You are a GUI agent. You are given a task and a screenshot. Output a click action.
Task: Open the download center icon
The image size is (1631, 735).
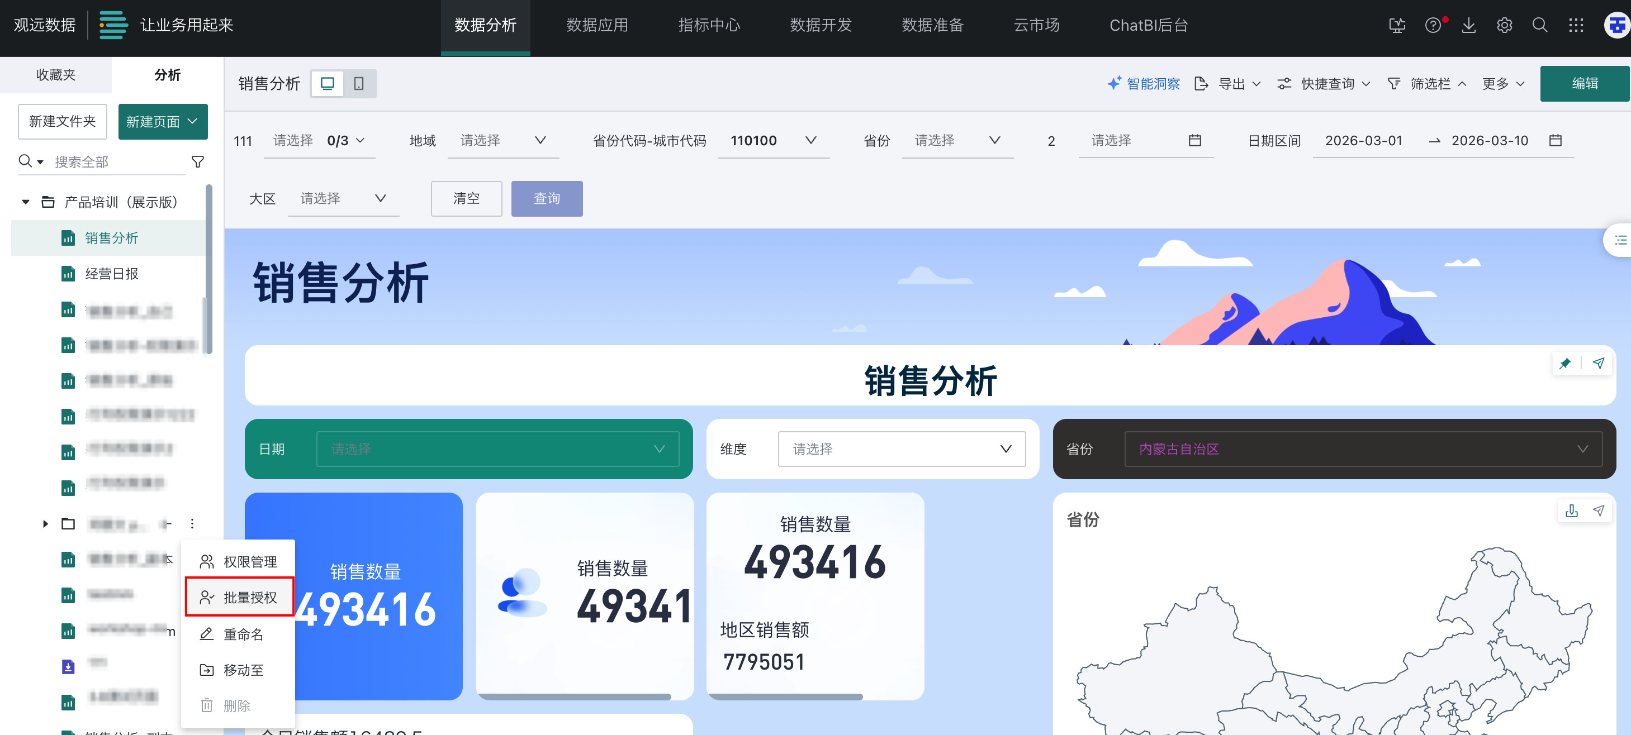(1468, 25)
